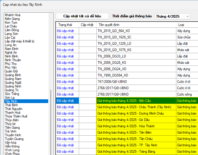
Task: Select 'Nghệ An' in province list
Action: 26,53
